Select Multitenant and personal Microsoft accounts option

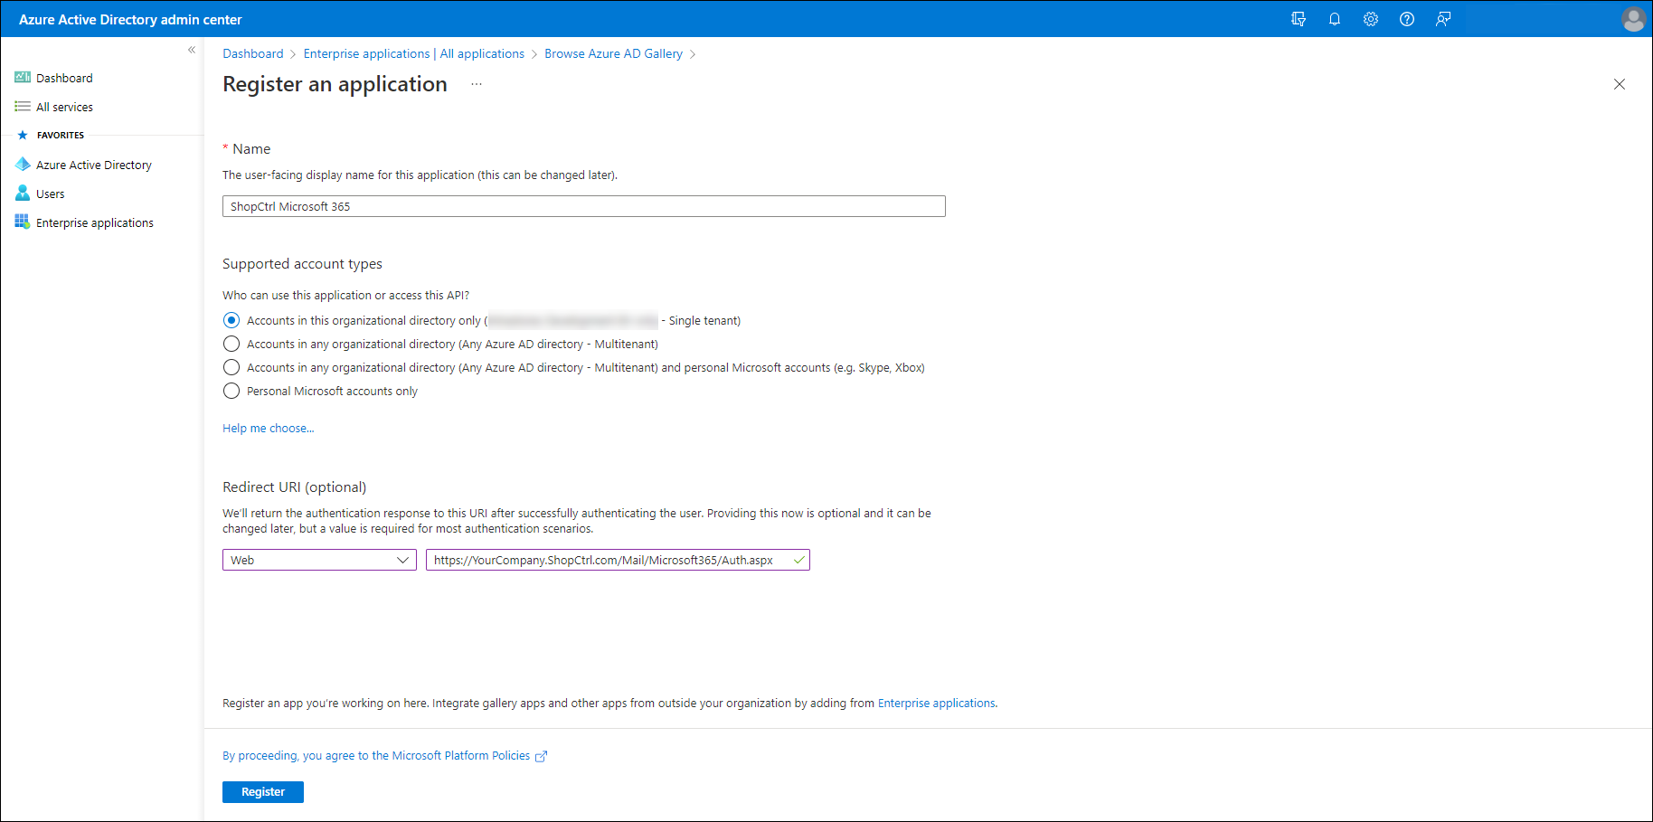pos(231,367)
